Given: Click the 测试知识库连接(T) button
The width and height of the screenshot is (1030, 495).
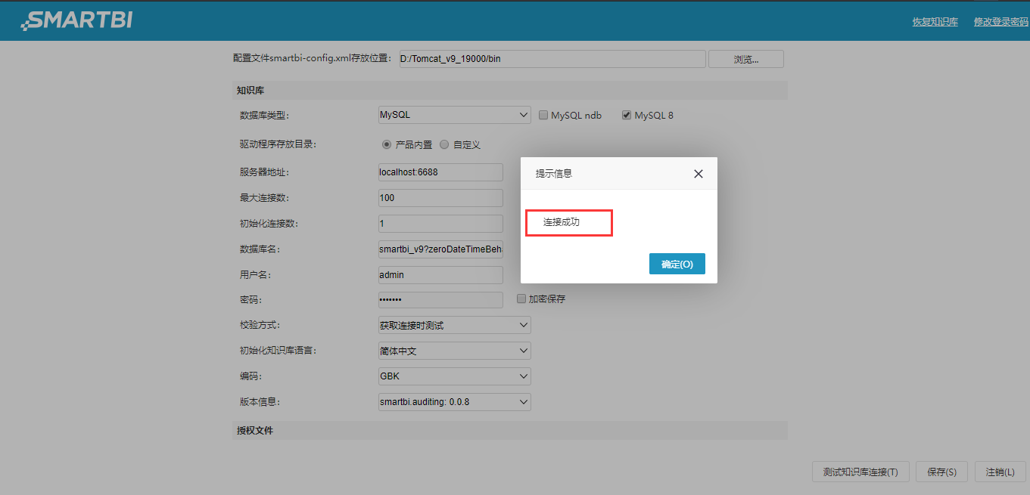Looking at the screenshot, I should [860, 472].
